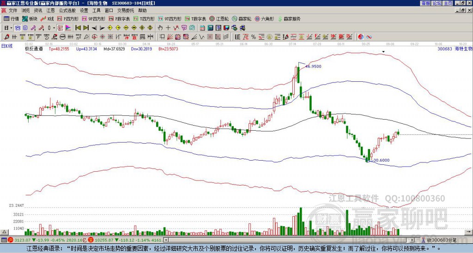Click the pink 节 character icon
473x253 pixels.
point(184,28)
